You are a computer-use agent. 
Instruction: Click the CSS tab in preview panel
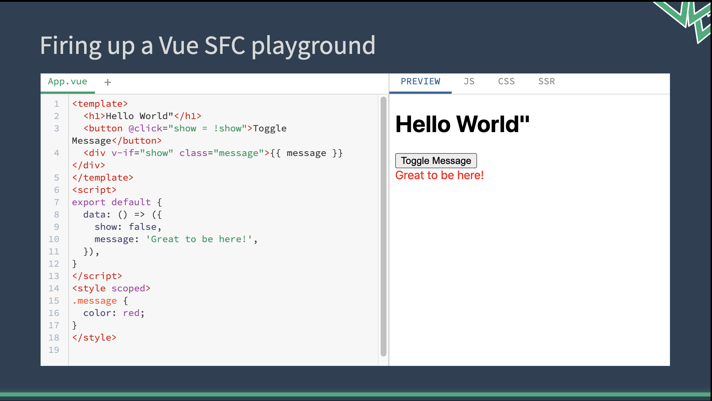[x=506, y=81]
